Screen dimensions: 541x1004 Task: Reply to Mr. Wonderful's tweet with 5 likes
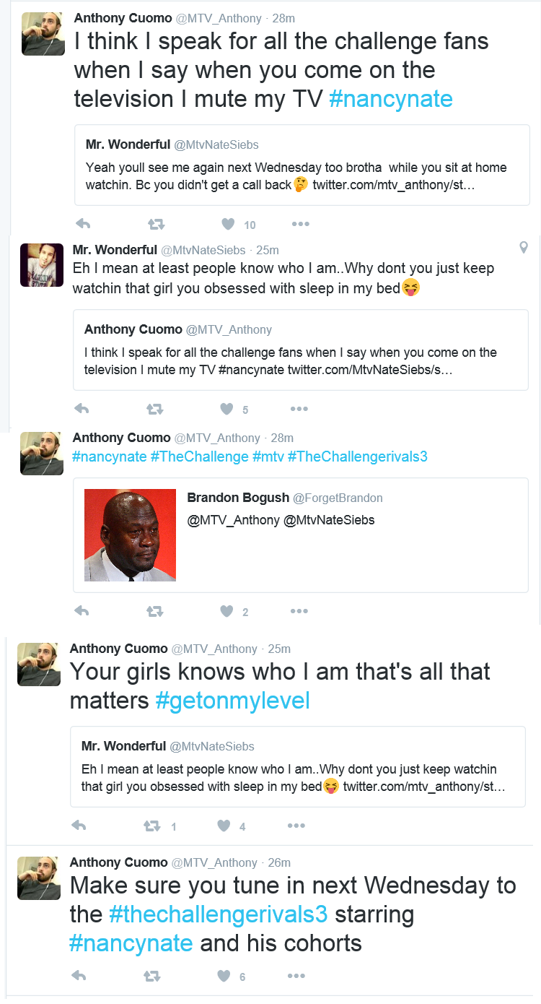82,409
